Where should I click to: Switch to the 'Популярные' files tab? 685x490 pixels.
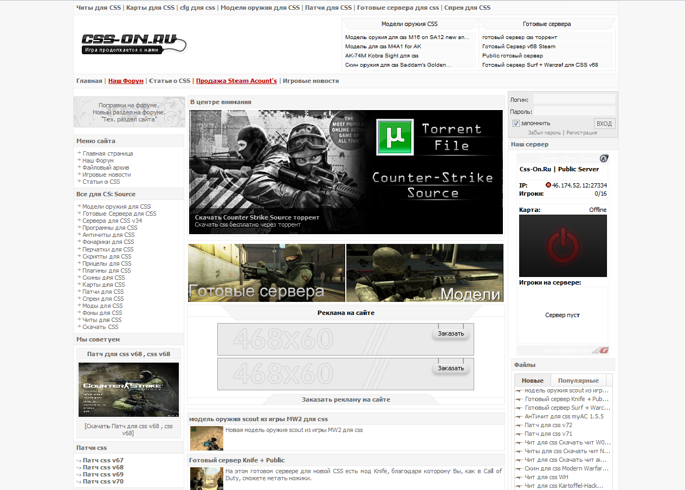[578, 381]
